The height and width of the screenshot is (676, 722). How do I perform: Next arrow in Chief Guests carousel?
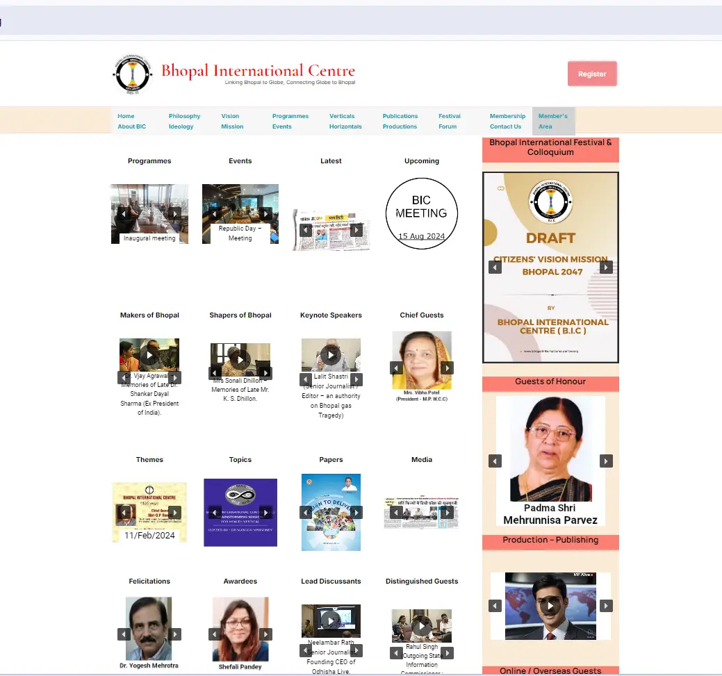447,368
